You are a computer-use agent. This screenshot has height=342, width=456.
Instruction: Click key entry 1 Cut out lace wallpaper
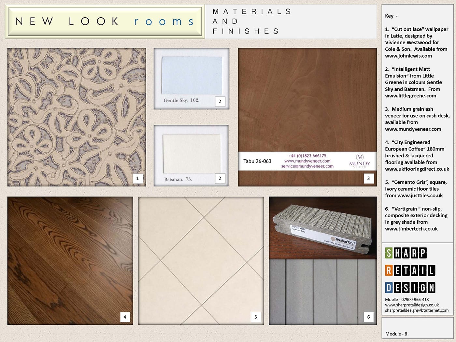tap(417, 42)
